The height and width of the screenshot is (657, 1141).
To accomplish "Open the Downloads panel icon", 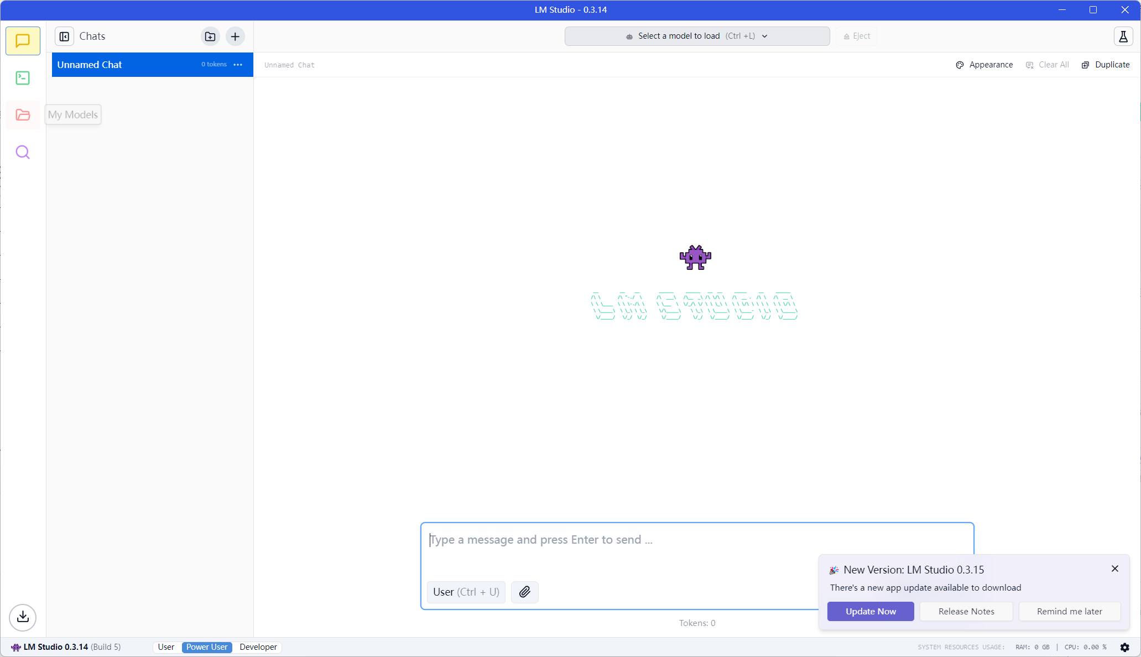I will coord(23,617).
